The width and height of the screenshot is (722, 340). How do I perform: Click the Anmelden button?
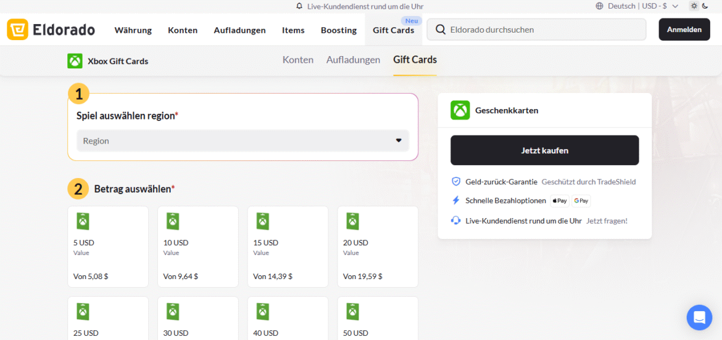tap(684, 30)
